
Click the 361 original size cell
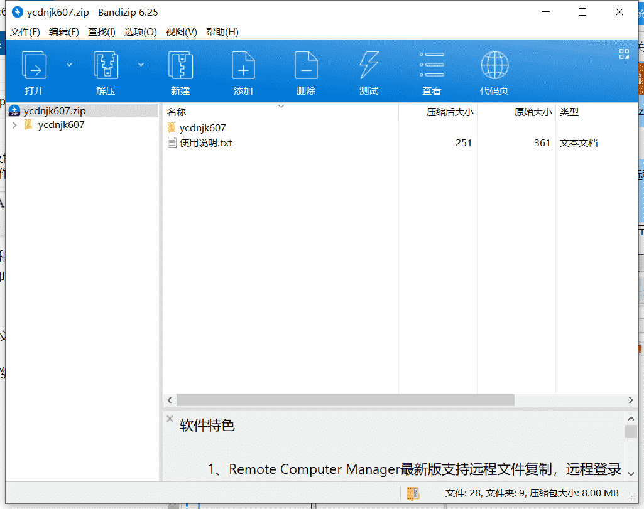pyautogui.click(x=542, y=142)
